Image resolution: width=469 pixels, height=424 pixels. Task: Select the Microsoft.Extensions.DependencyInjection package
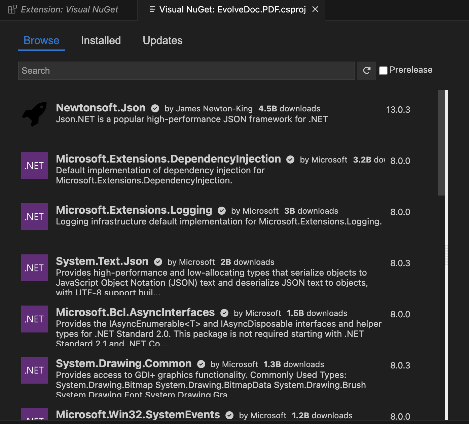coord(168,159)
